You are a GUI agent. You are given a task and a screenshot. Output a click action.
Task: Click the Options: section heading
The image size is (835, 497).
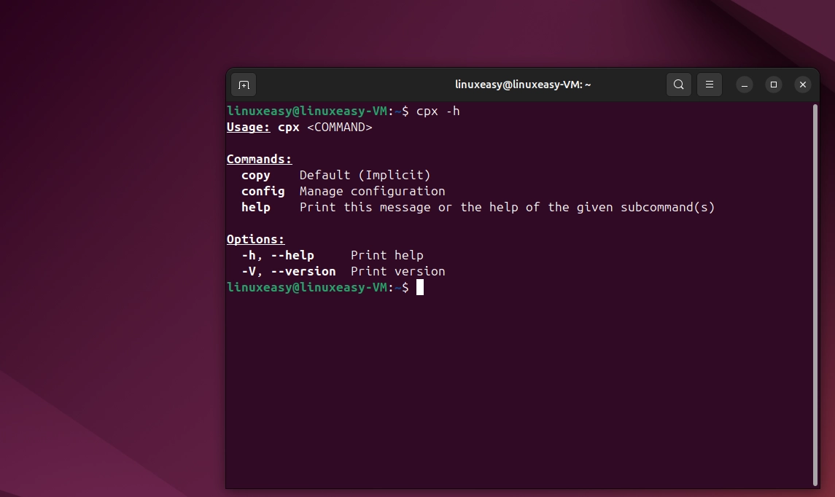(x=255, y=239)
